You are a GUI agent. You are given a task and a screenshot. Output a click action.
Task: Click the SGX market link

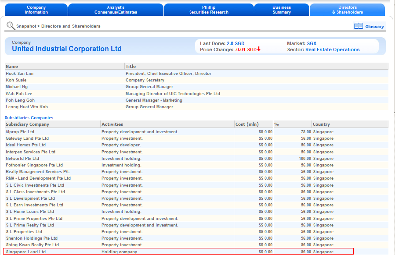pyautogui.click(x=312, y=43)
